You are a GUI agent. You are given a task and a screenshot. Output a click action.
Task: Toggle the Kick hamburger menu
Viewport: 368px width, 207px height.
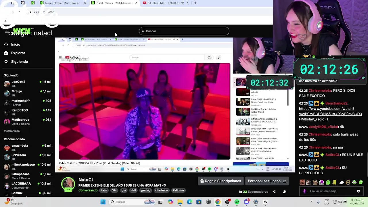[x=7, y=31]
